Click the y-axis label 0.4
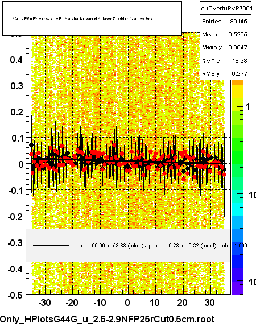256x327 pixels. tap(16, 60)
